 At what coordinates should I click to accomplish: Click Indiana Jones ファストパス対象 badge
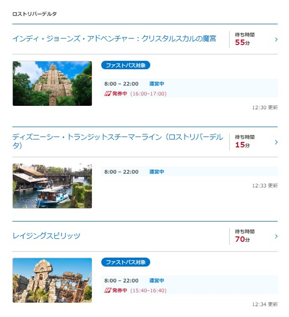pos(126,65)
